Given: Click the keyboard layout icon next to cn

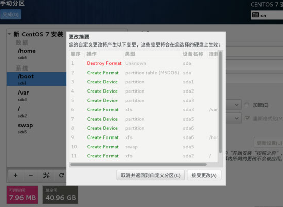Looking at the screenshot, I should click(x=255, y=15).
